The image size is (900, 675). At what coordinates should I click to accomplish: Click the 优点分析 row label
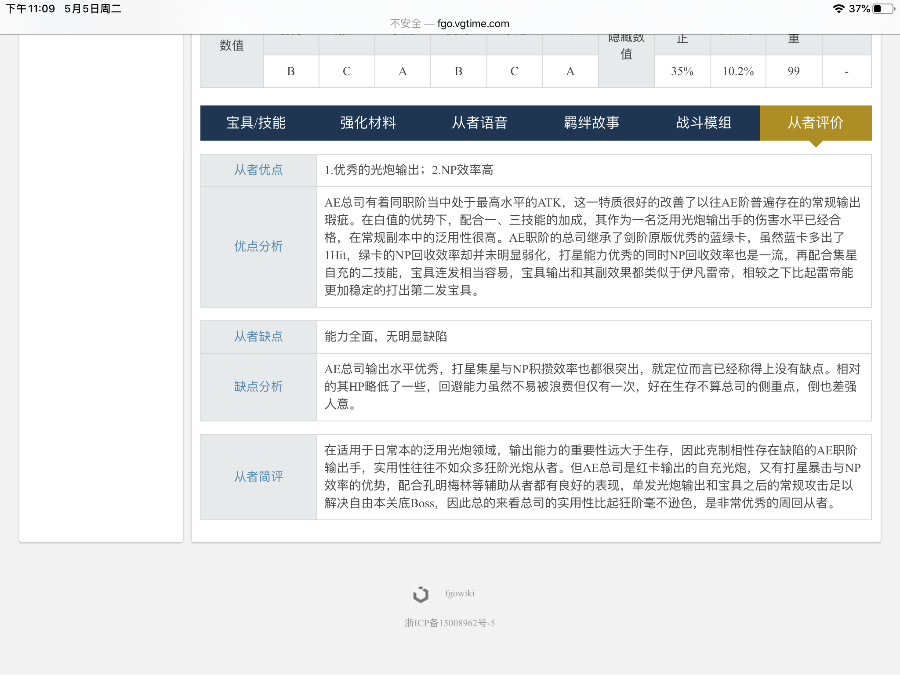point(258,247)
